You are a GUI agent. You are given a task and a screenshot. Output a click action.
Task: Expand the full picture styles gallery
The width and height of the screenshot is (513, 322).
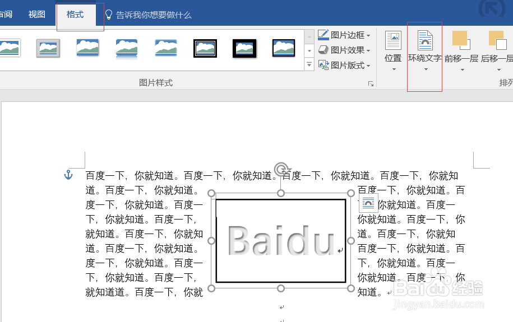(x=309, y=64)
